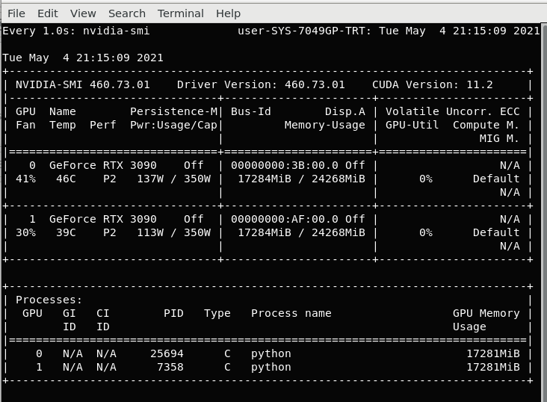Click 'Driver Version: 460.73.01' text
This screenshot has height=402, width=547.
pos(261,84)
